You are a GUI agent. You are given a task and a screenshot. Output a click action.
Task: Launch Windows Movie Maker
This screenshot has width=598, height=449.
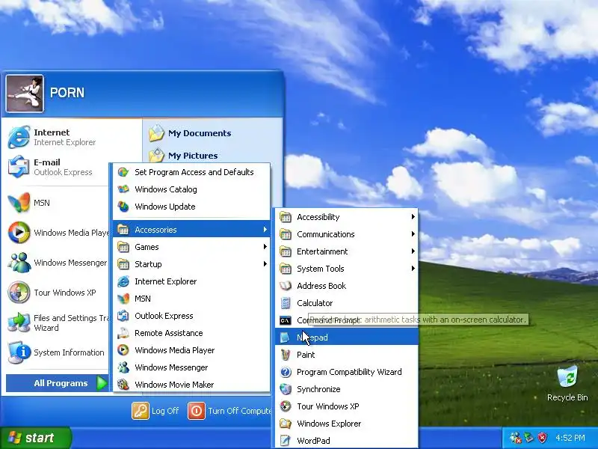(x=191, y=385)
